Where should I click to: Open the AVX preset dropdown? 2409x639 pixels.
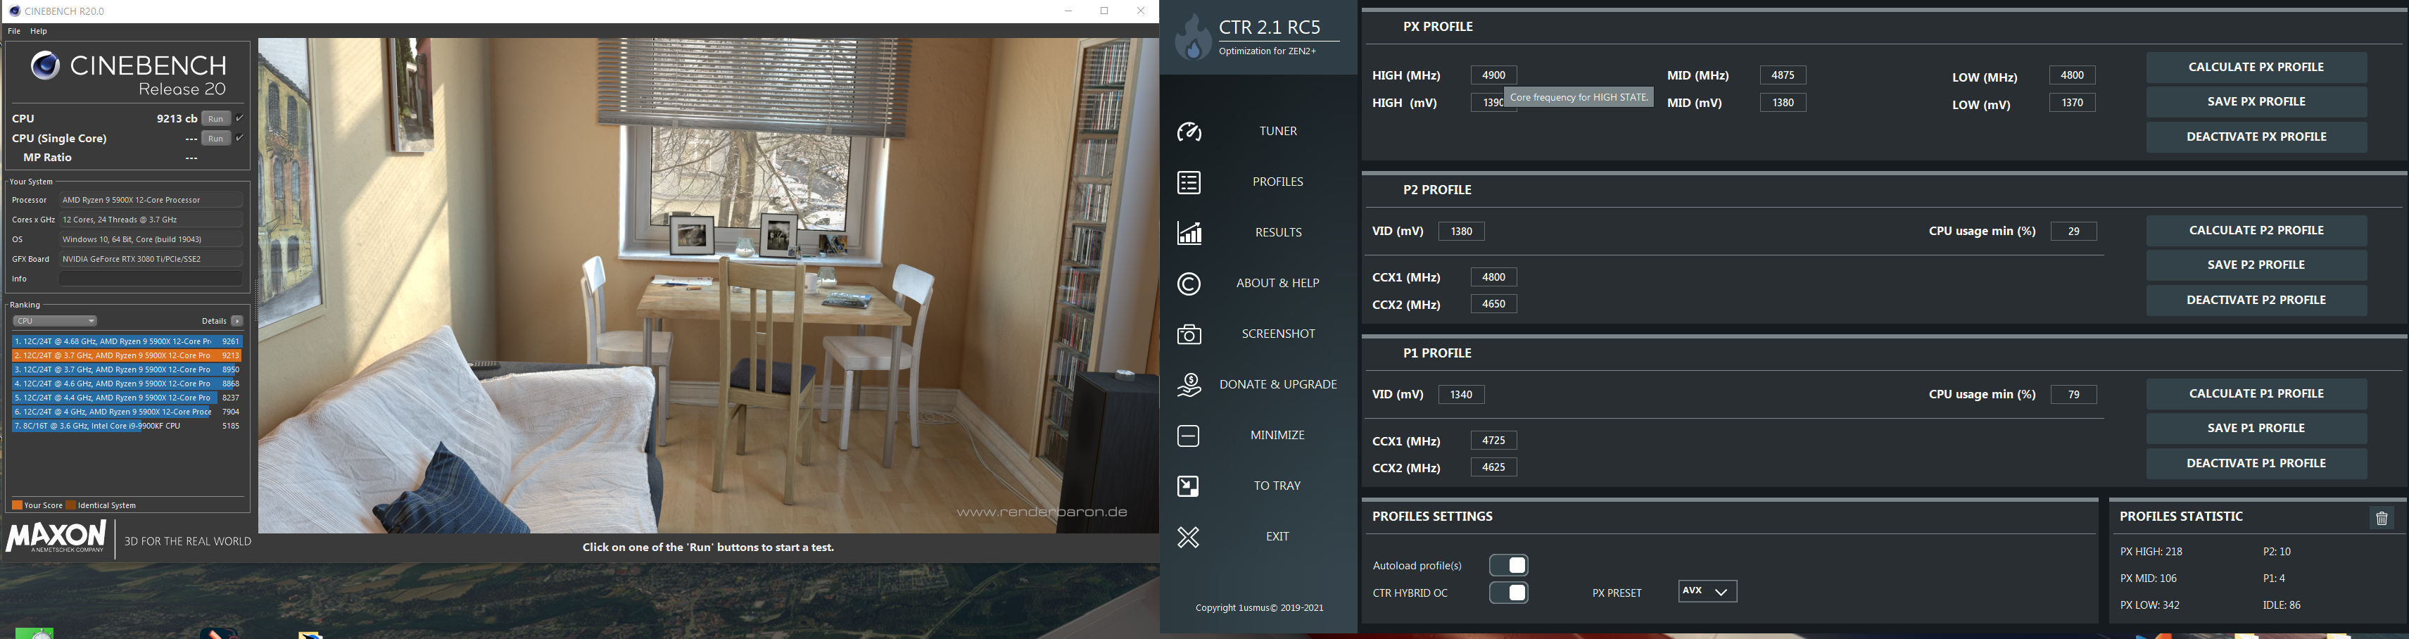1707,590
